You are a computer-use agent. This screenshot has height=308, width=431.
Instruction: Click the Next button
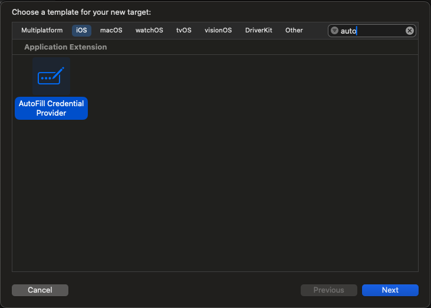coord(390,290)
